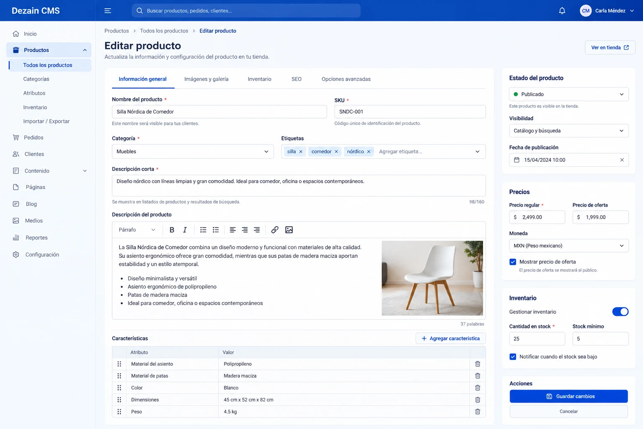The width and height of the screenshot is (643, 429).
Task: Remove the 'silla' tag
Action: tap(301, 152)
